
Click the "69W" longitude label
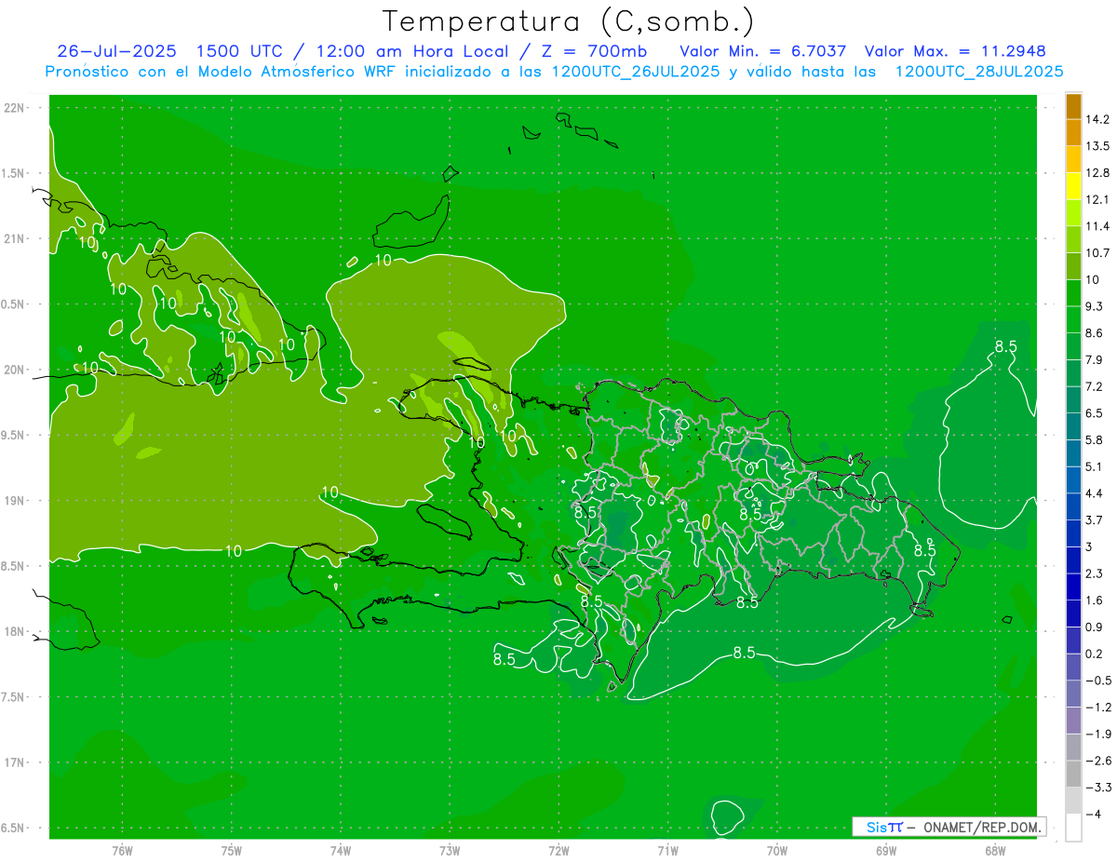[885, 850]
